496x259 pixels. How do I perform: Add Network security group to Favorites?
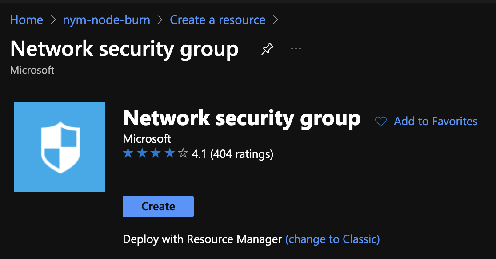(436, 121)
